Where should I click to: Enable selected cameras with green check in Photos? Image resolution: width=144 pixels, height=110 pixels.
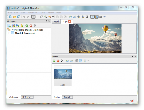pyautogui.click(x=54, y=61)
